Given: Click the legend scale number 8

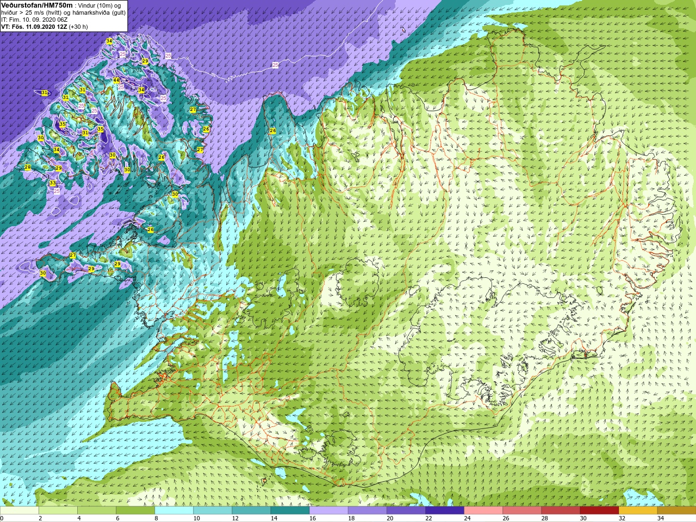Looking at the screenshot, I should (x=156, y=518).
